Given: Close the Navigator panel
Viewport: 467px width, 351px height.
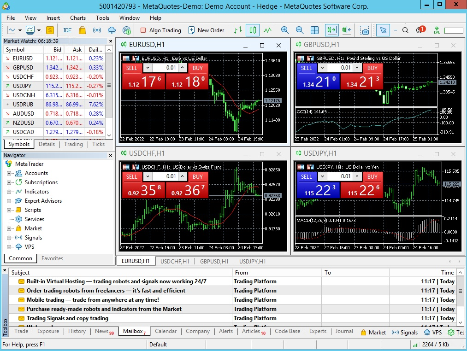Looking at the screenshot, I should click(x=111, y=155).
